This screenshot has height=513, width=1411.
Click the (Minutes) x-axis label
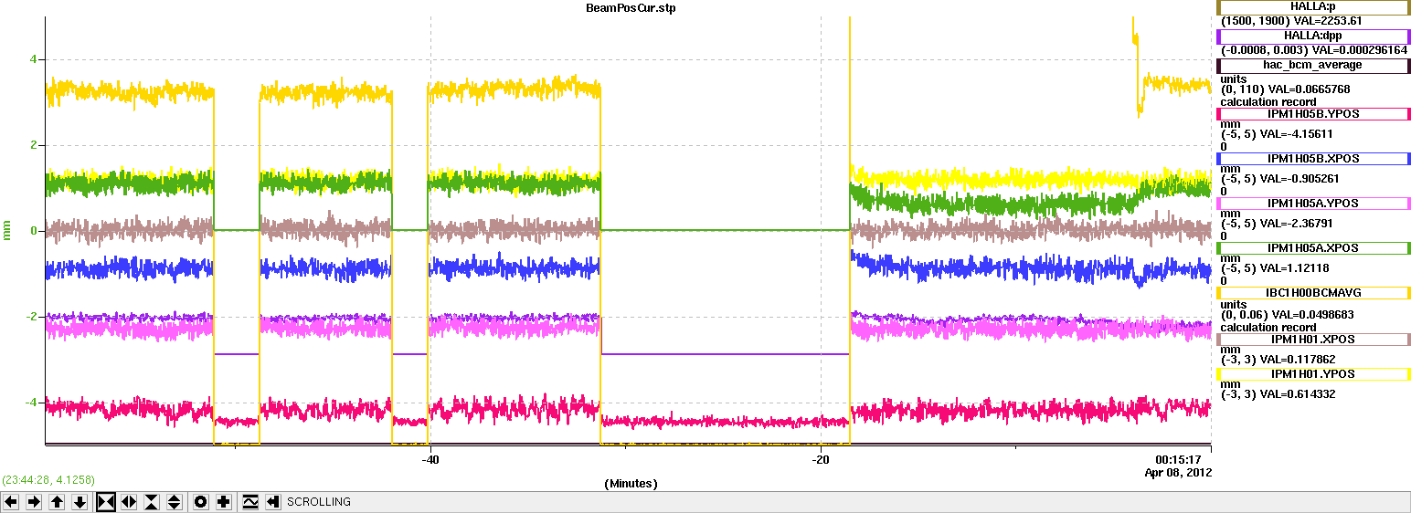point(631,483)
